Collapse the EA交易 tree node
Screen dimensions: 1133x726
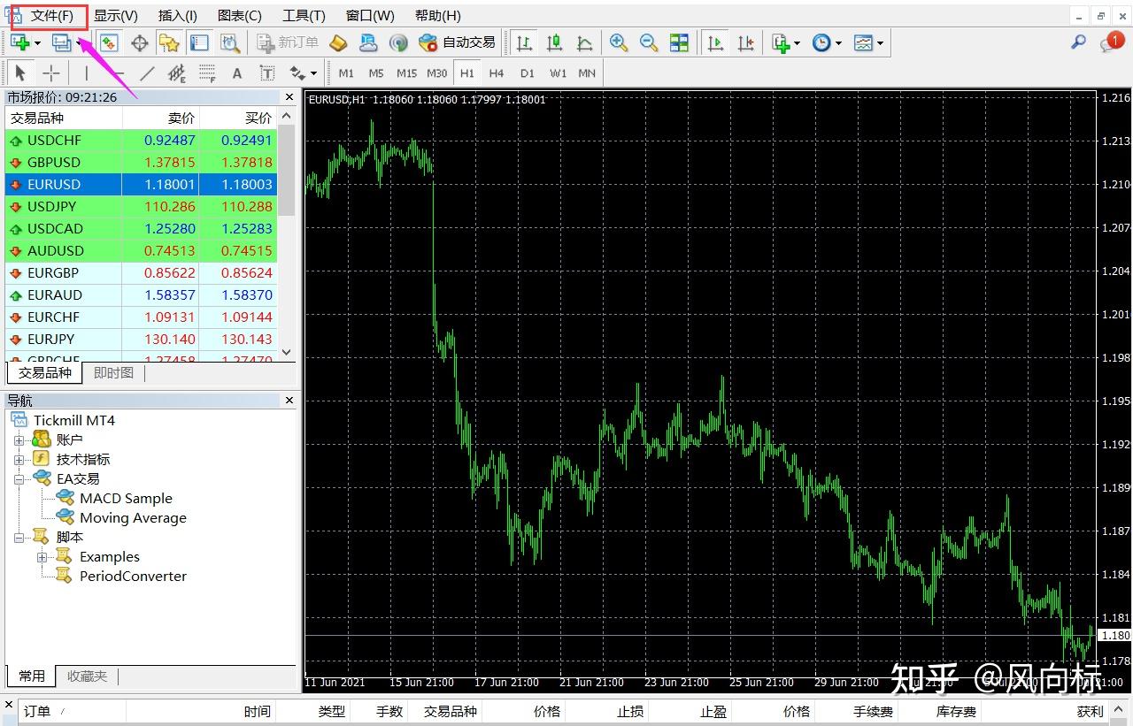click(19, 478)
